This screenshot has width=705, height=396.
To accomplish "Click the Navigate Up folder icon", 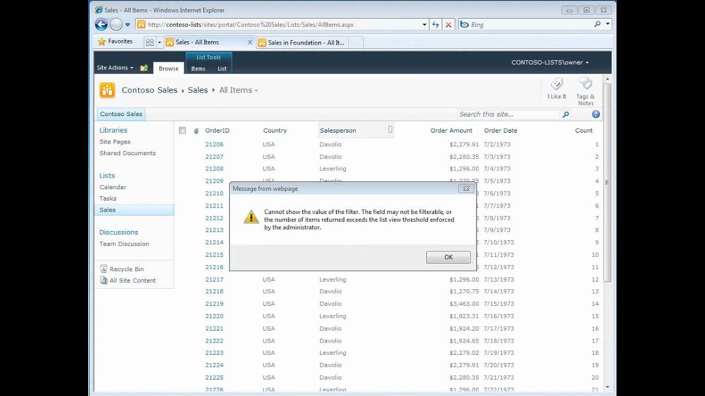I will [x=144, y=68].
